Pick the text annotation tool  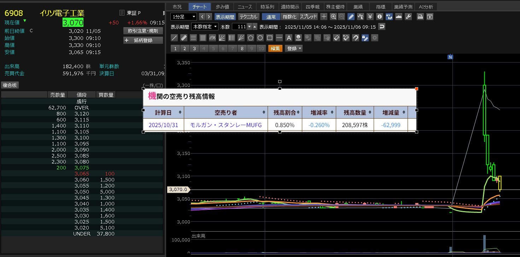pyautogui.click(x=289, y=38)
